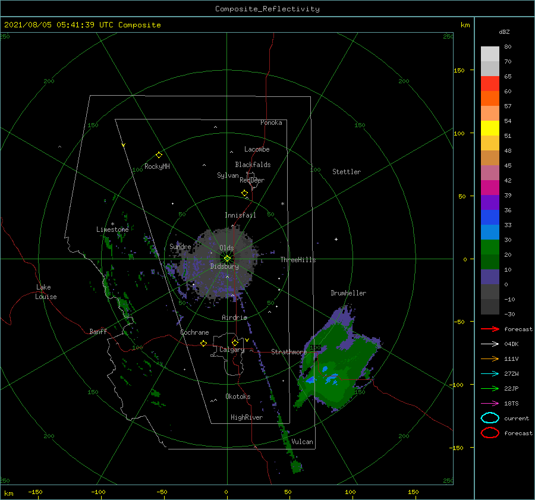This screenshot has height=500, width=535.
Task: Click the cyan 27ZW arrow legend icon
Action: tap(490, 374)
